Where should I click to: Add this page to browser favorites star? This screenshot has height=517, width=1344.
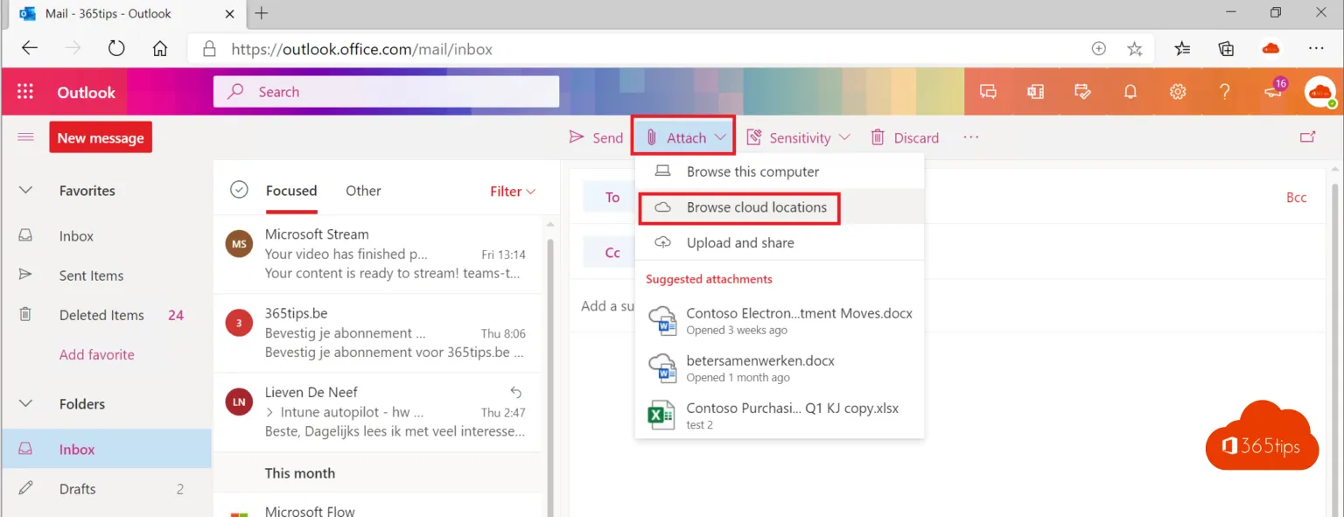point(1135,49)
